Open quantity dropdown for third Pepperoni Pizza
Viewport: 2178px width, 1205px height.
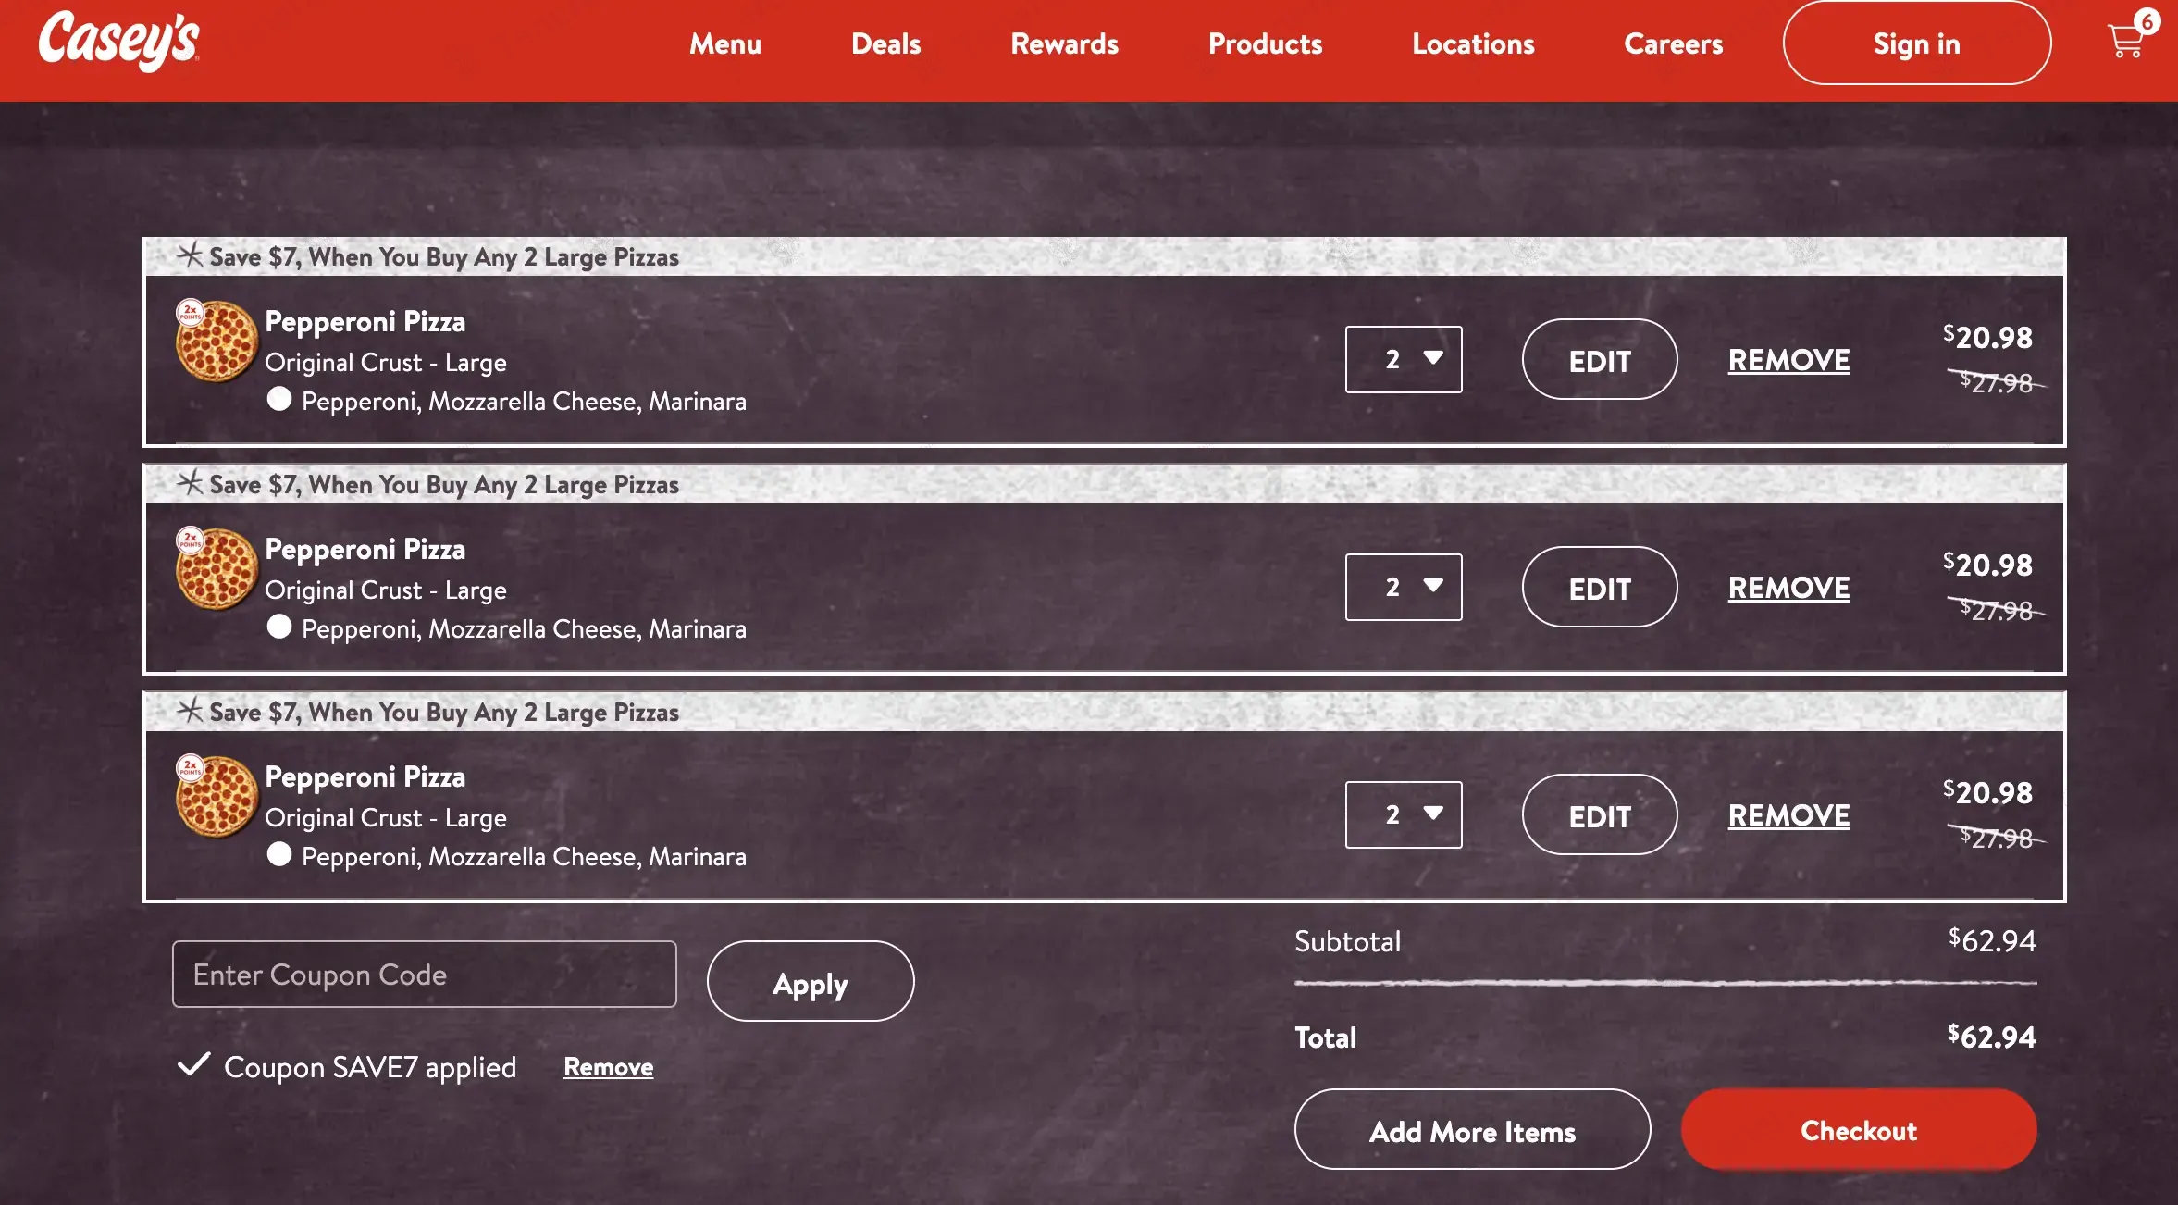point(1404,814)
